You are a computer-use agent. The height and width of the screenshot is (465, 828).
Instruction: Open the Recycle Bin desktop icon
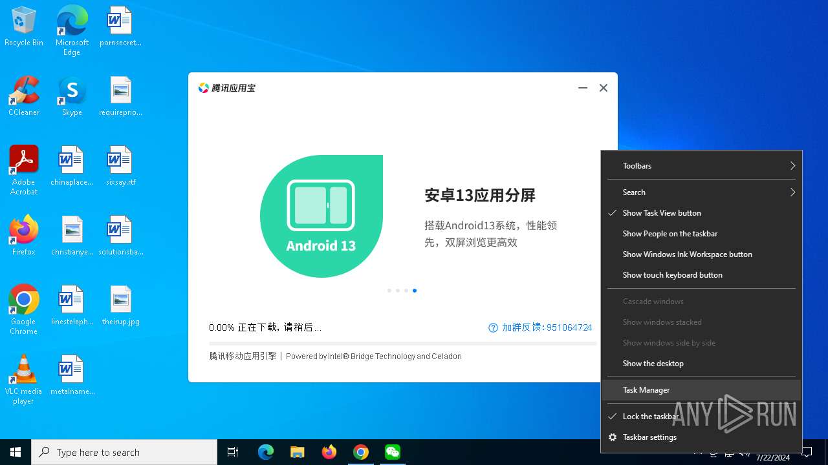(24, 27)
